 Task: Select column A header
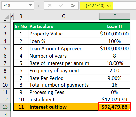tap(12, 16)
